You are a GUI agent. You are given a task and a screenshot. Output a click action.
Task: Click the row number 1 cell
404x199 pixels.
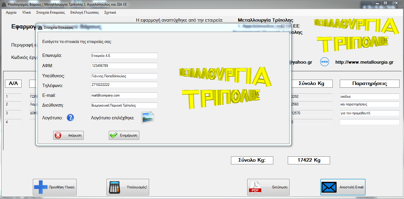tap(13, 97)
